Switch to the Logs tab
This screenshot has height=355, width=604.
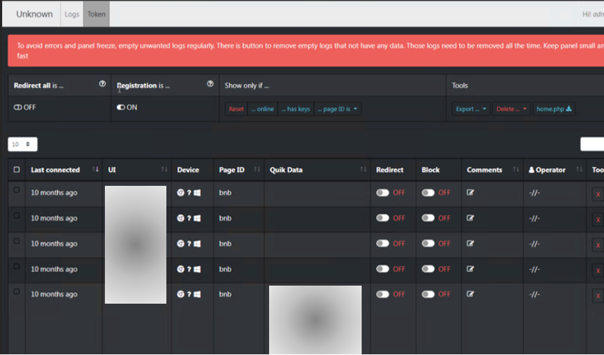(x=71, y=14)
